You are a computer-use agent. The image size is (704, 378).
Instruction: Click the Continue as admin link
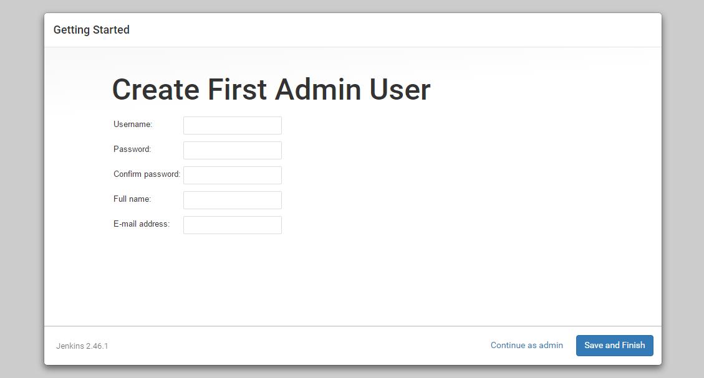click(526, 345)
